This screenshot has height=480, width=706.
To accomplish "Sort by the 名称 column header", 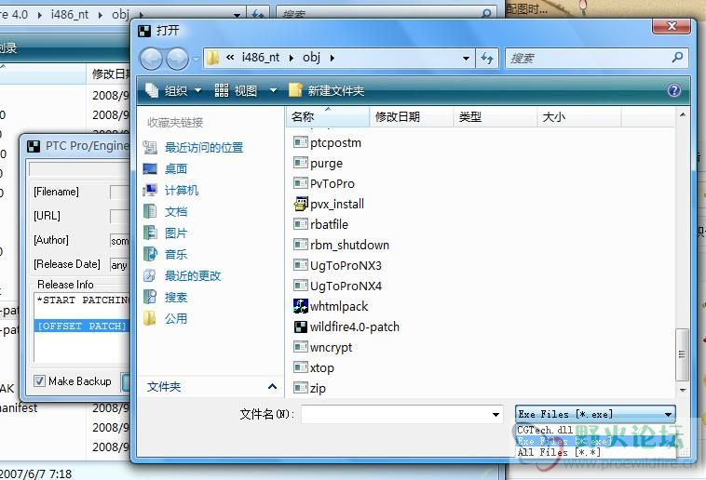I will pos(327,117).
